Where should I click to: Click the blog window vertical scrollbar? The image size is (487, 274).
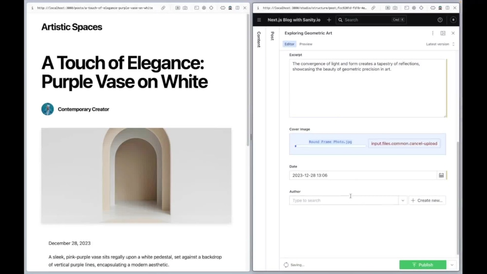click(x=247, y=80)
